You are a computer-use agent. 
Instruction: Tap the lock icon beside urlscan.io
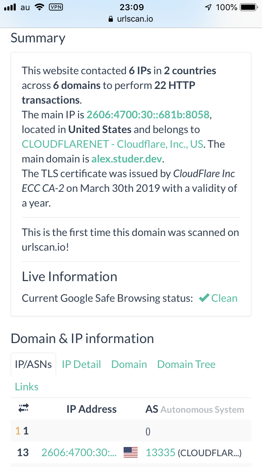111,19
